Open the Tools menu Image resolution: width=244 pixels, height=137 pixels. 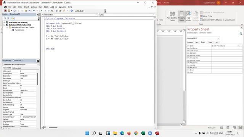pyautogui.click(x=46, y=7)
